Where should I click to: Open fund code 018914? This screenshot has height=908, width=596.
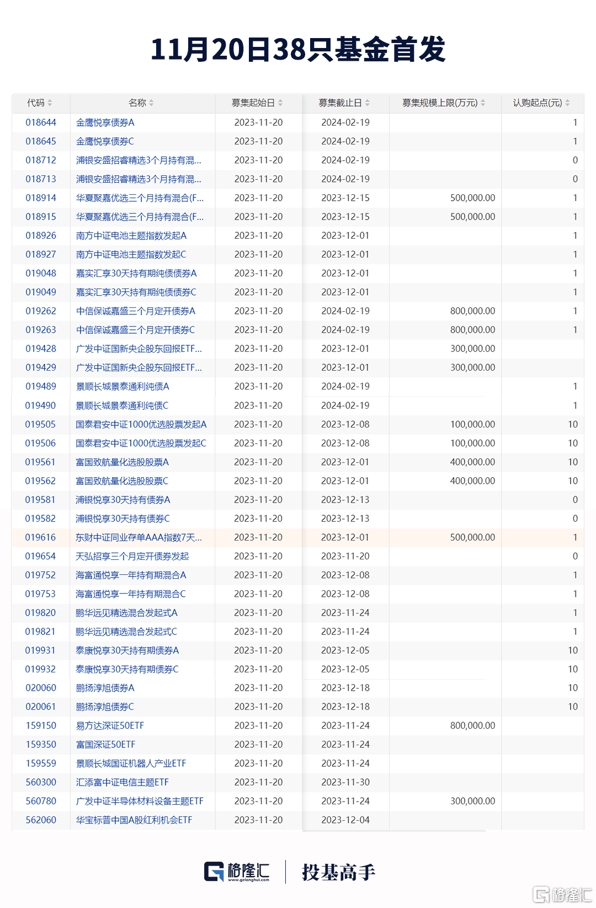click(x=41, y=197)
